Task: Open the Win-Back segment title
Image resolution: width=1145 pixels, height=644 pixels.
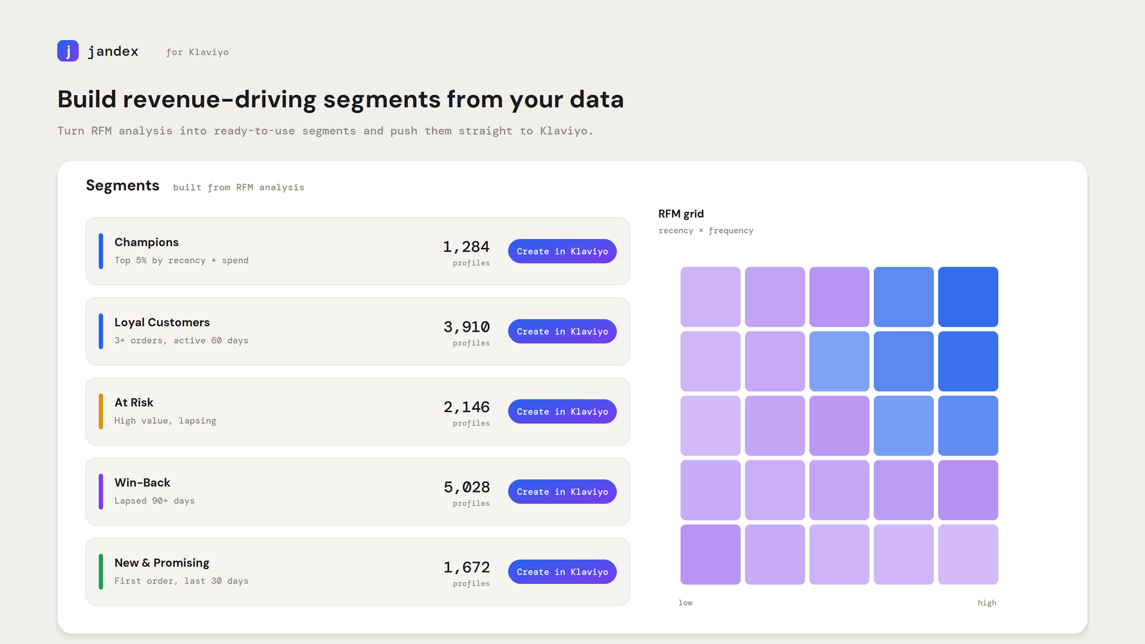Action: 143,482
